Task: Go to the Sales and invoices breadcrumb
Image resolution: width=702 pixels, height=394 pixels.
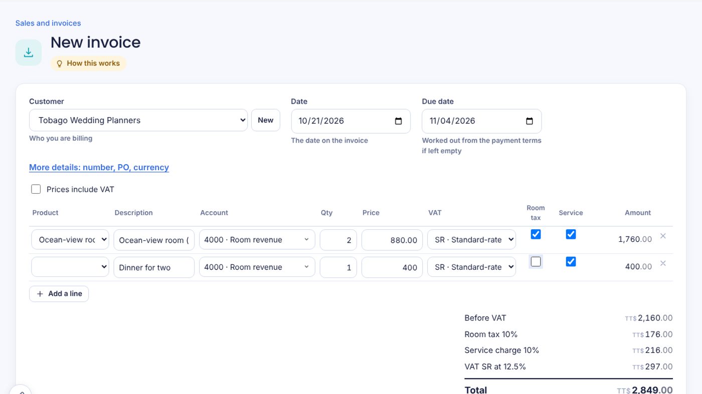Action: pyautogui.click(x=48, y=23)
